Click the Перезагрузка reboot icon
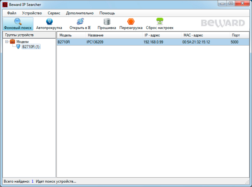 pyautogui.click(x=131, y=21)
